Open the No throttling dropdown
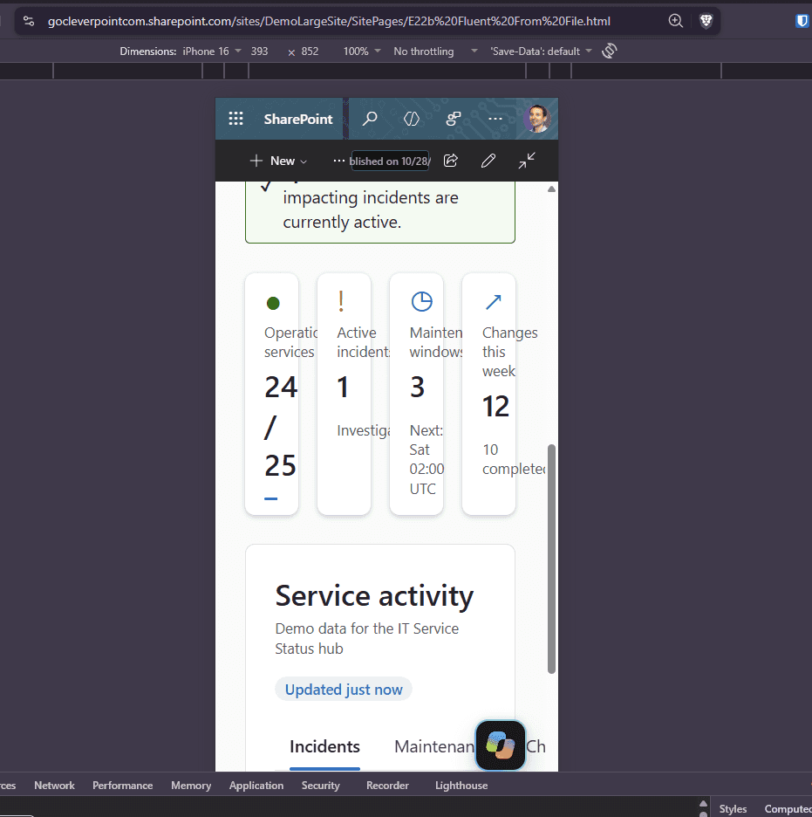The image size is (812, 817). pyautogui.click(x=435, y=51)
